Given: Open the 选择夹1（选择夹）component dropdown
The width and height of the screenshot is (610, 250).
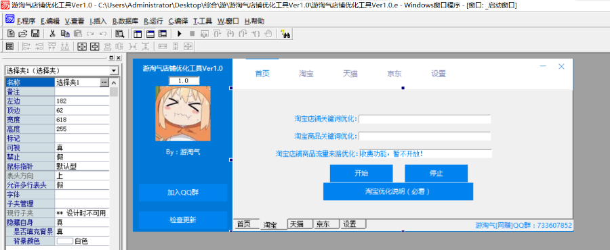Looking at the screenshot, I should (x=114, y=71).
